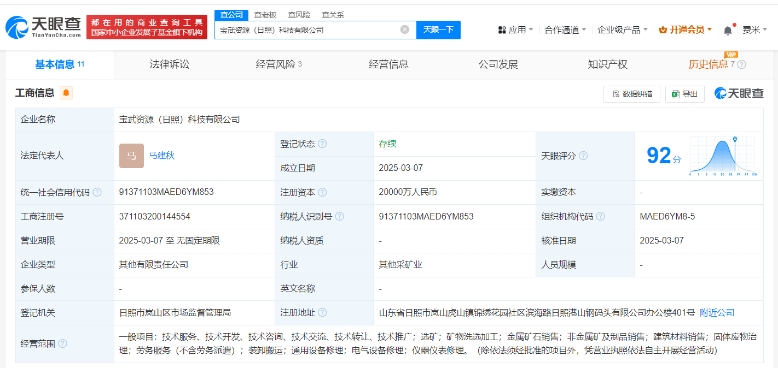Switch to the 法律诉讼 tab
The width and height of the screenshot is (778, 368).
pyautogui.click(x=170, y=64)
